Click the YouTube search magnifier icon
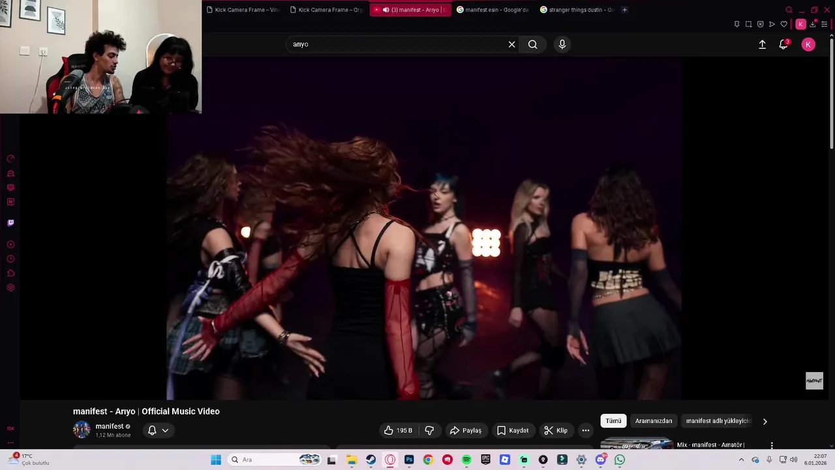 pyautogui.click(x=533, y=44)
